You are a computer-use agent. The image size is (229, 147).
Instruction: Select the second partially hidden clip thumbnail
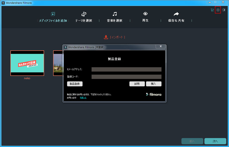(58, 63)
